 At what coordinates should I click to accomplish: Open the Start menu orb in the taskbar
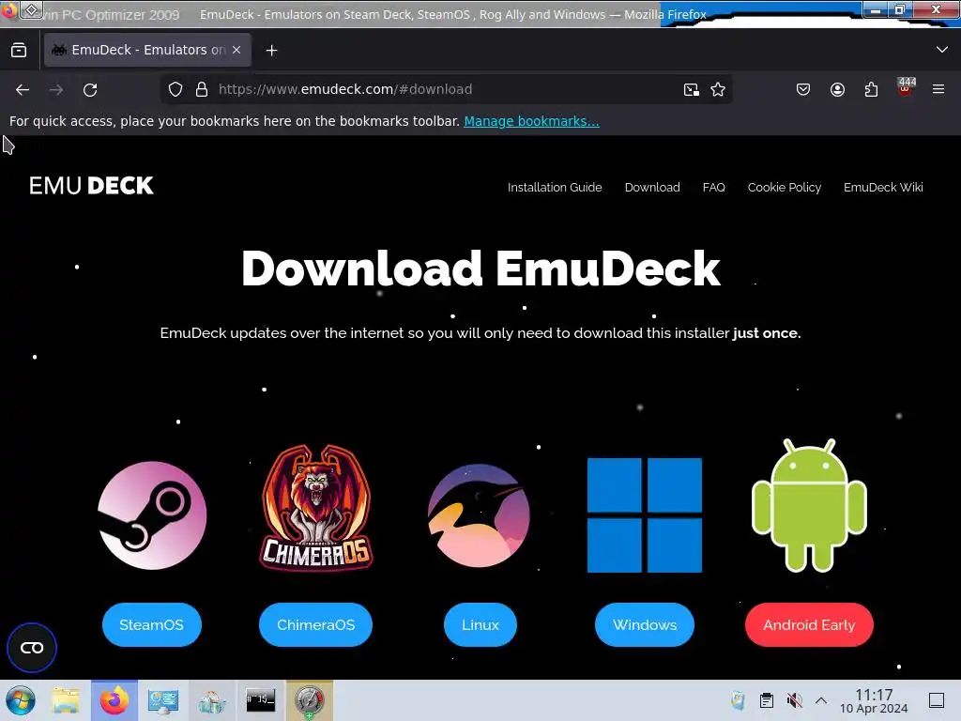21,700
